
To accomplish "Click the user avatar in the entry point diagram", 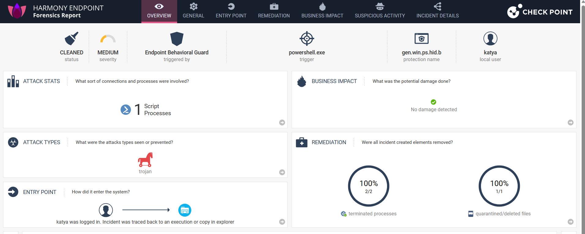I will point(106,210).
